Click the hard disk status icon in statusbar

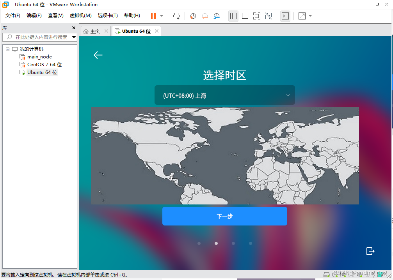pyautogui.click(x=327, y=275)
